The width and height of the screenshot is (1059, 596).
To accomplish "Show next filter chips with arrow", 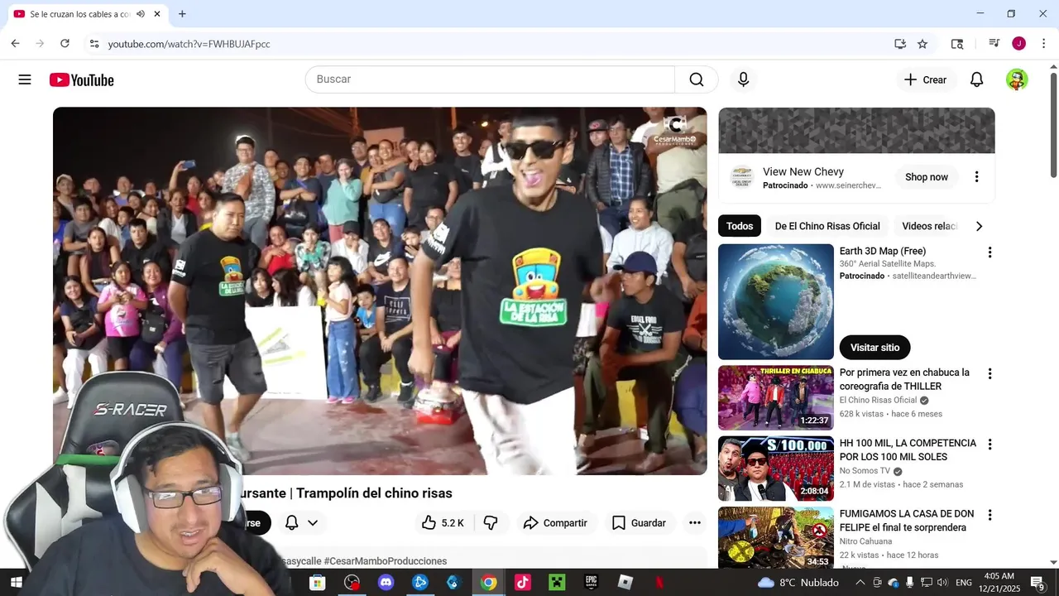I will (979, 226).
